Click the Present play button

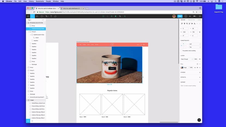[x=186, y=16]
